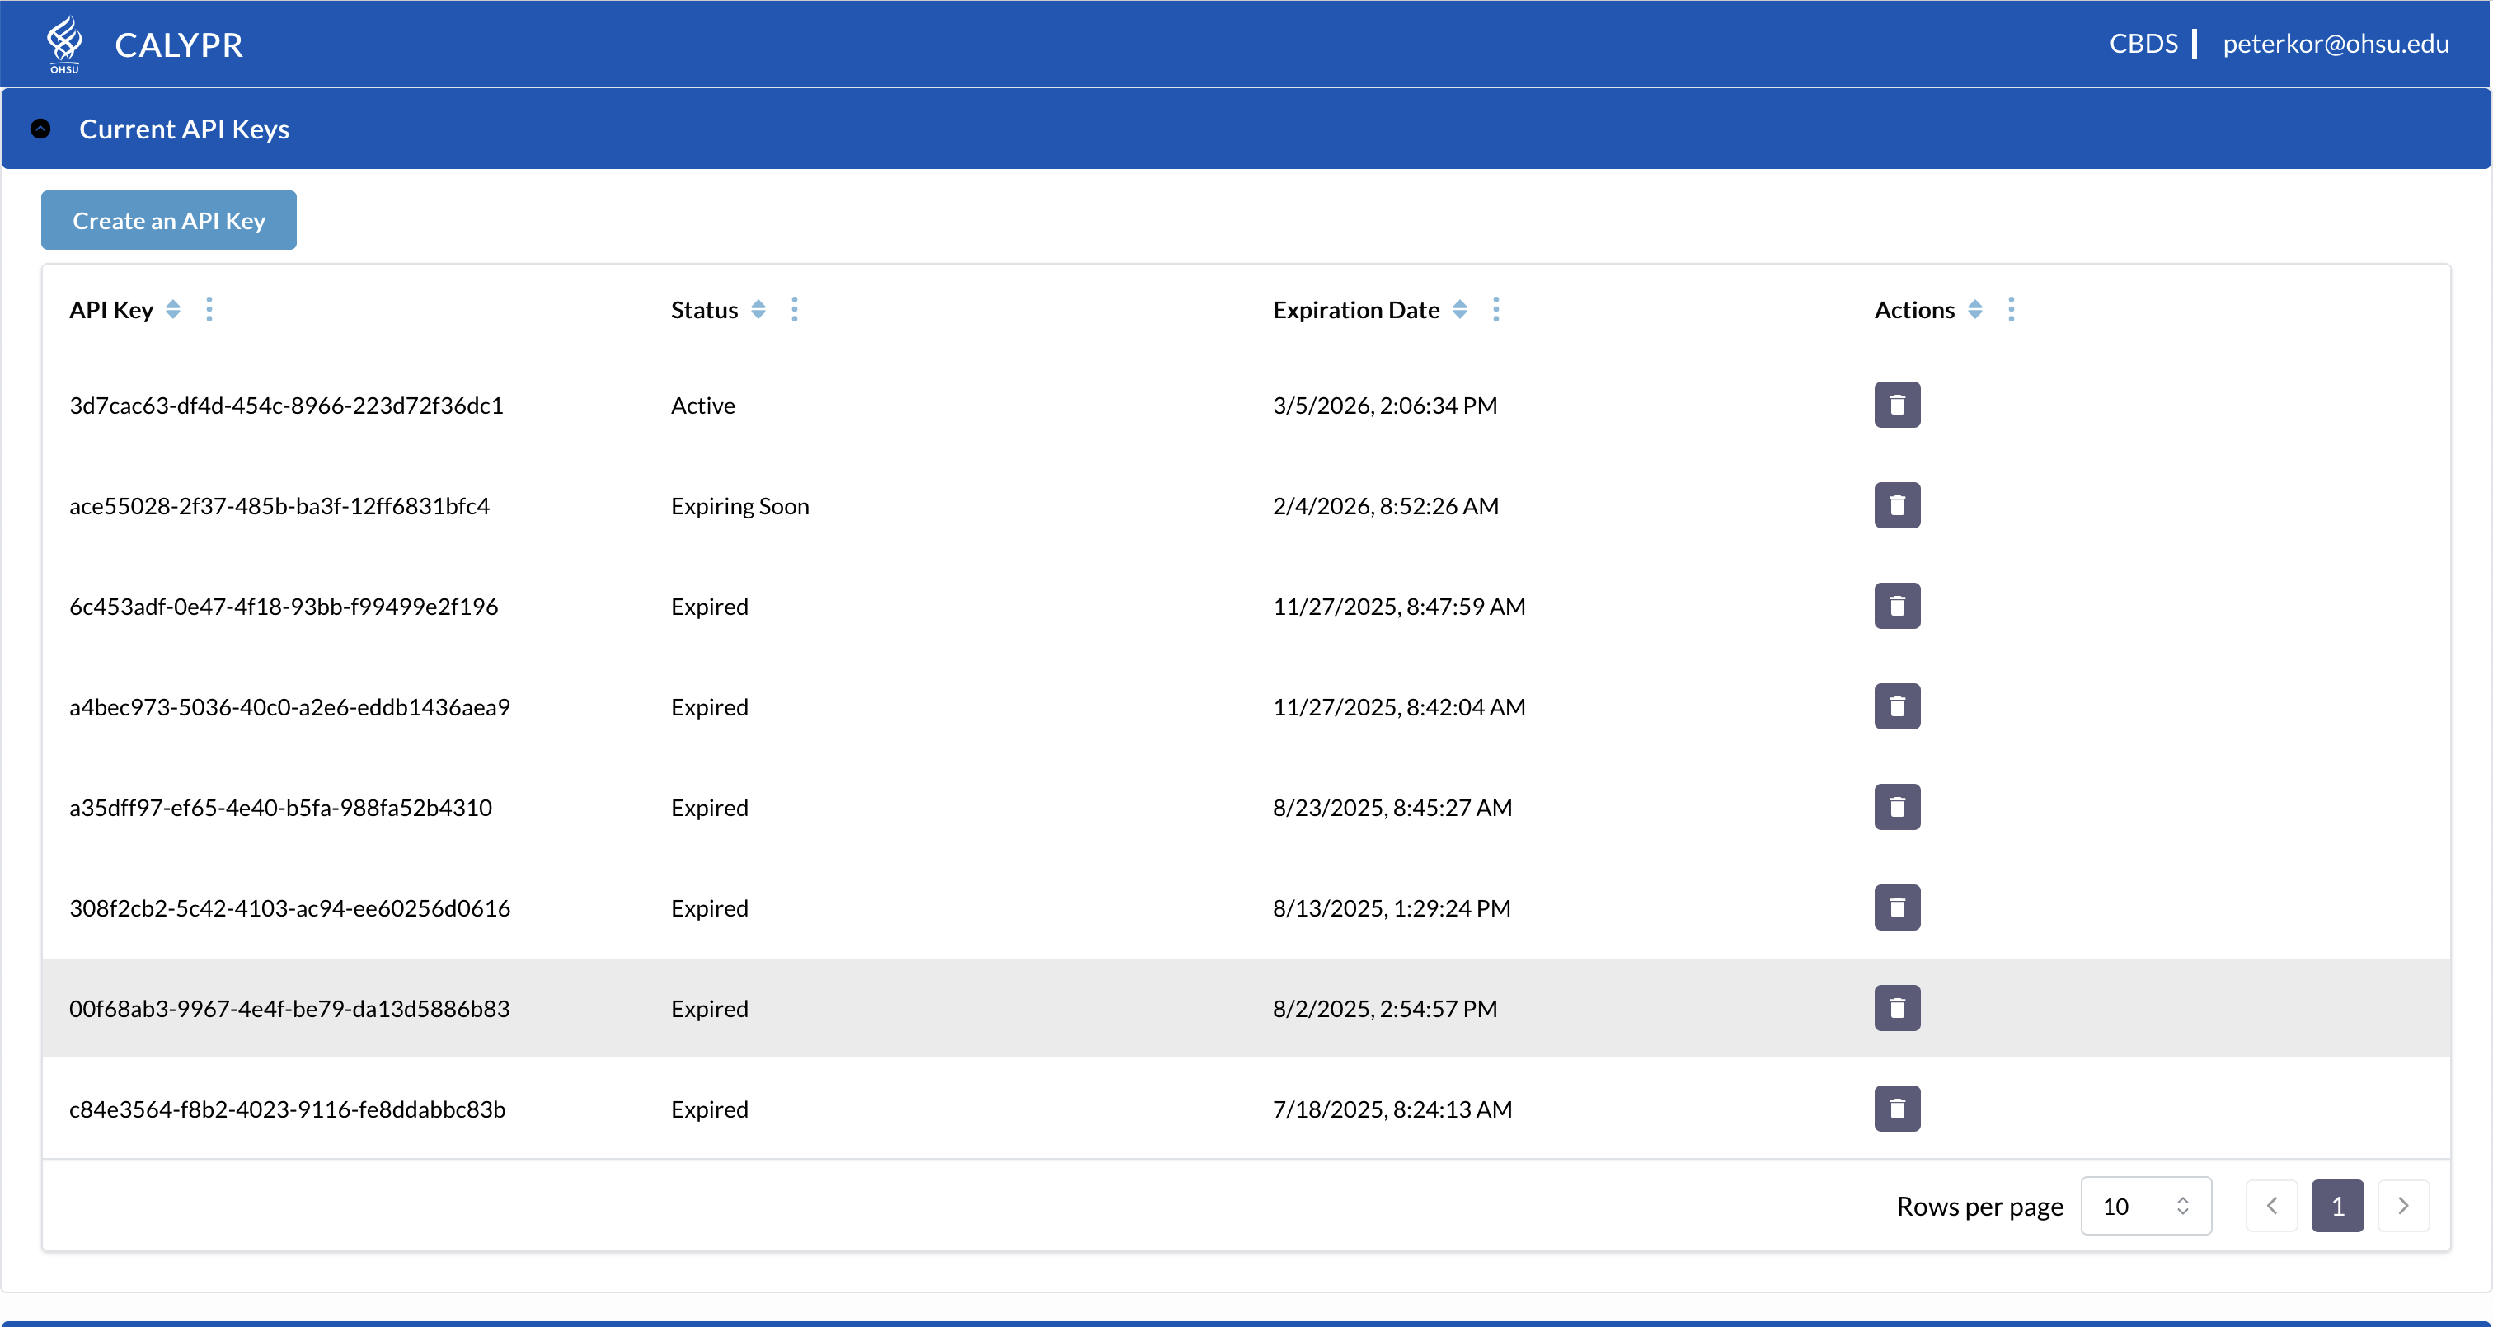Sort by Expiration Date arrows
2493x1327 pixels.
pyautogui.click(x=1459, y=310)
